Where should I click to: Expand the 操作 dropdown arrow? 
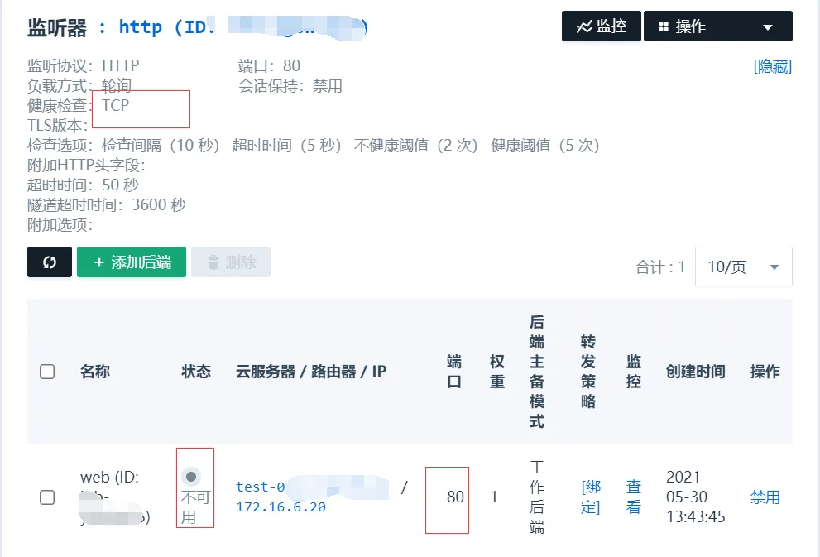point(768,27)
